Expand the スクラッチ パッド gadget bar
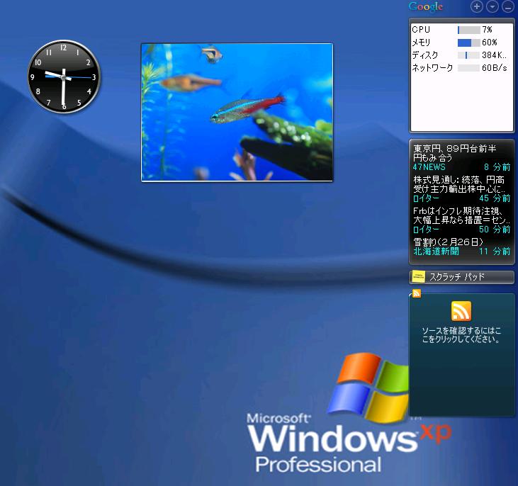Image resolution: width=518 pixels, height=486 pixels. point(461,277)
